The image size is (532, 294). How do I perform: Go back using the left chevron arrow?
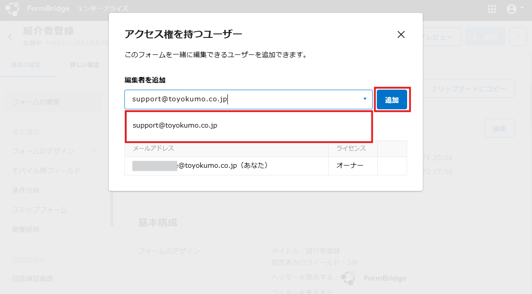[x=10, y=37]
